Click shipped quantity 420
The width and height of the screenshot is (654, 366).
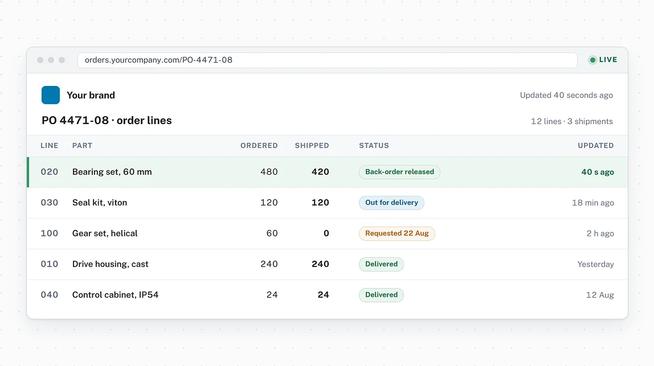point(320,172)
